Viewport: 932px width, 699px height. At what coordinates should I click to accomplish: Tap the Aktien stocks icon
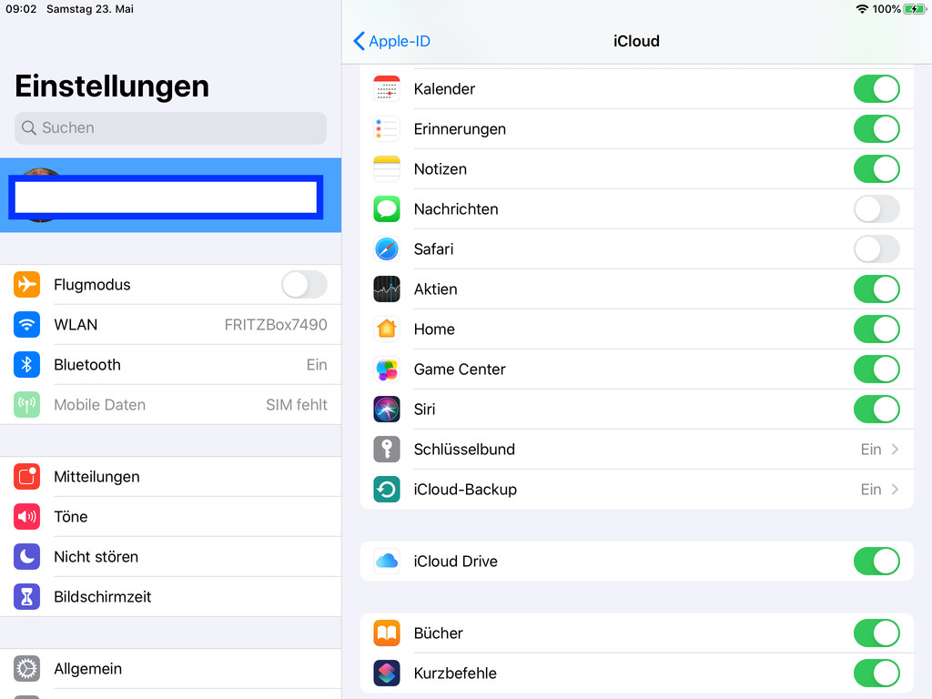coord(386,289)
